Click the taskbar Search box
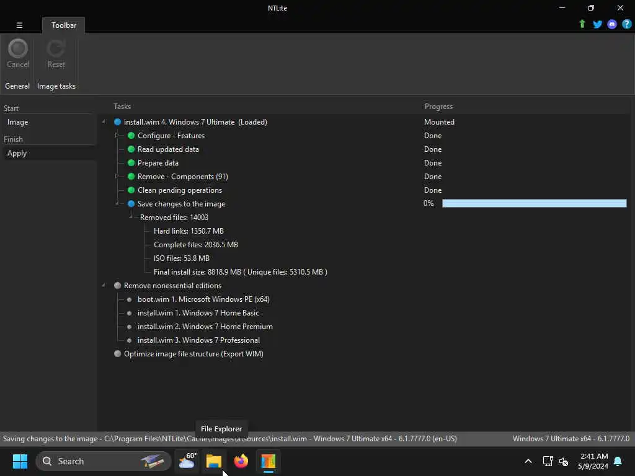The height and width of the screenshot is (476, 635). point(104,461)
